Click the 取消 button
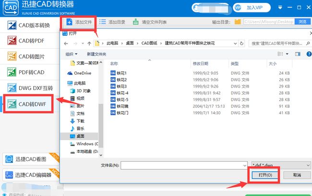The height and width of the screenshot is (196, 312). click(297, 175)
